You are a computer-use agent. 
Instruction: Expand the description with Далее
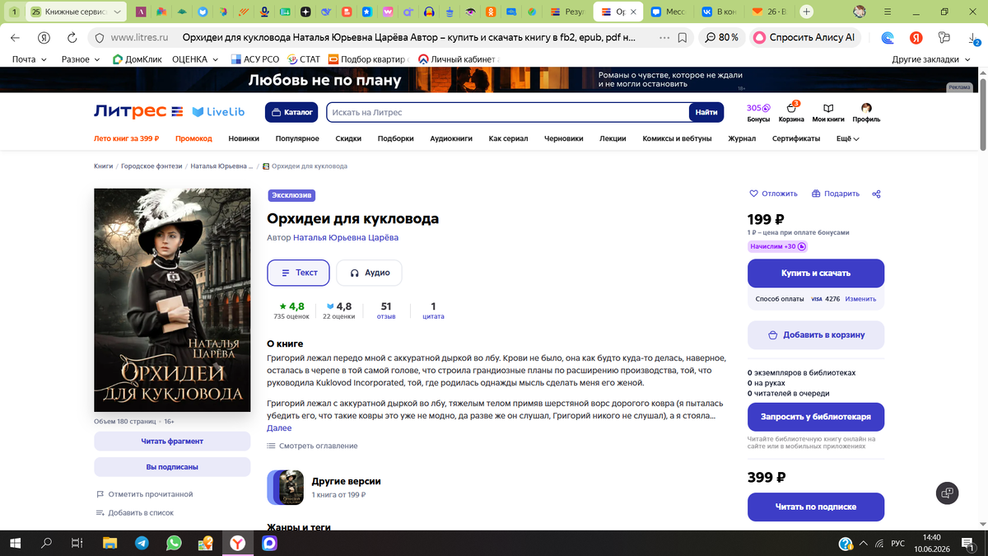click(x=279, y=428)
